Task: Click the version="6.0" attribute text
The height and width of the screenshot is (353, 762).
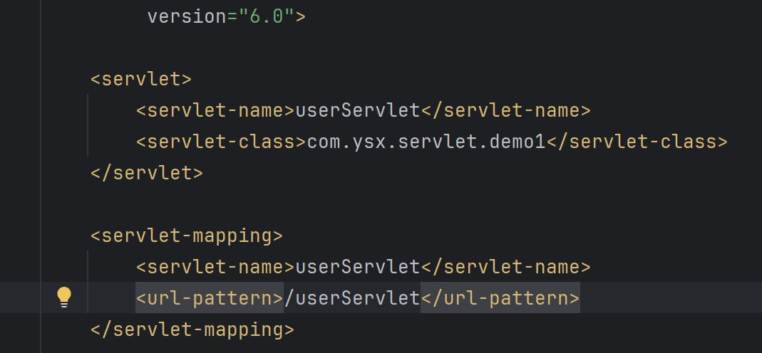Action: (221, 17)
